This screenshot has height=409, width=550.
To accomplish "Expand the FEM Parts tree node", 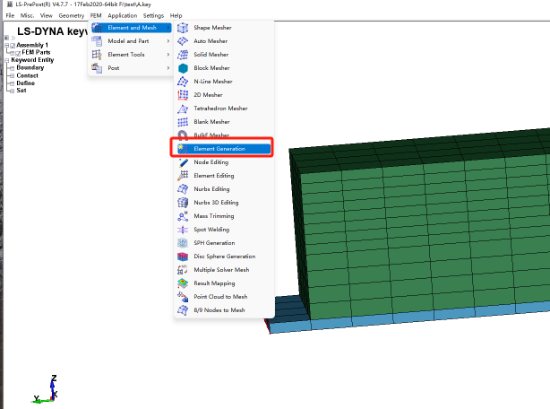I will click(13, 53).
